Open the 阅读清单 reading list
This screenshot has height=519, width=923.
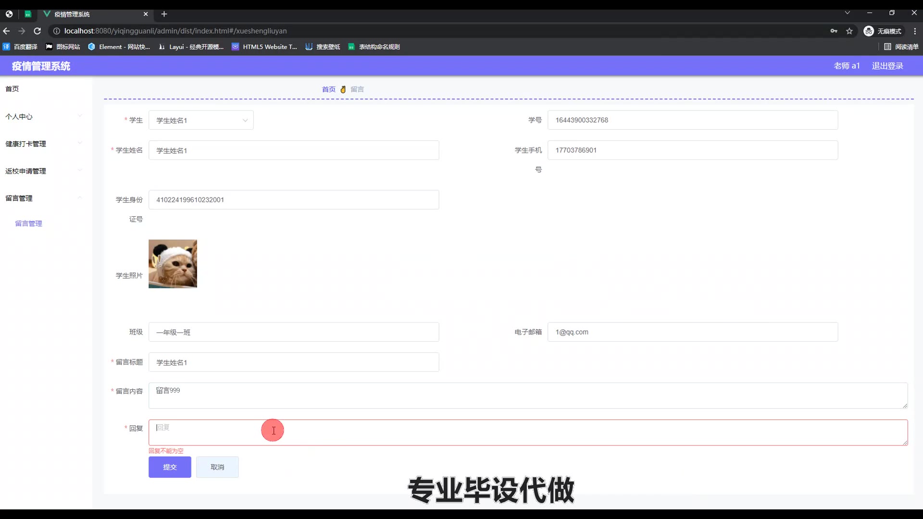point(901,47)
